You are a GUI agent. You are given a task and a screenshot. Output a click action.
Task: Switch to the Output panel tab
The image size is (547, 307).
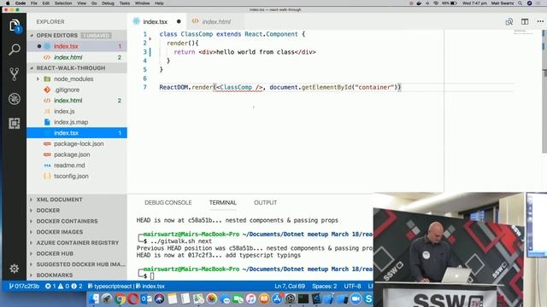click(265, 203)
